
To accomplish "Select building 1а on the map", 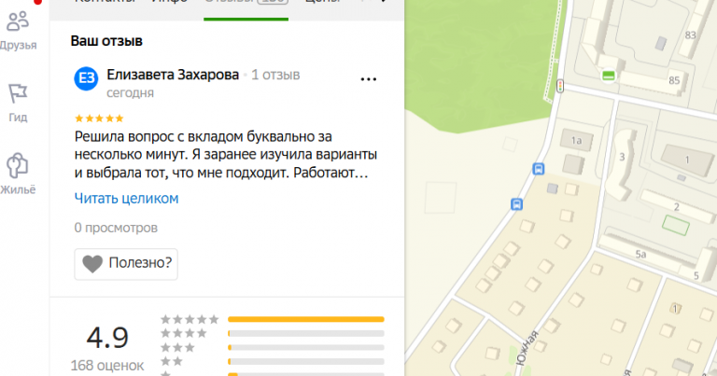I will click(576, 141).
